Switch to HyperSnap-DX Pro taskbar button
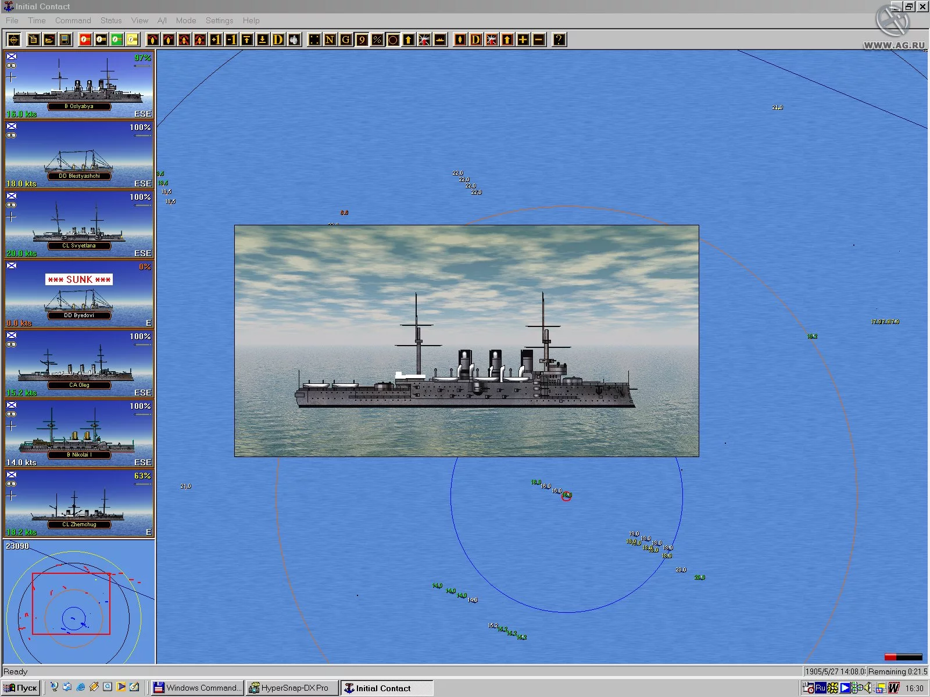This screenshot has height=697, width=930. (292, 688)
